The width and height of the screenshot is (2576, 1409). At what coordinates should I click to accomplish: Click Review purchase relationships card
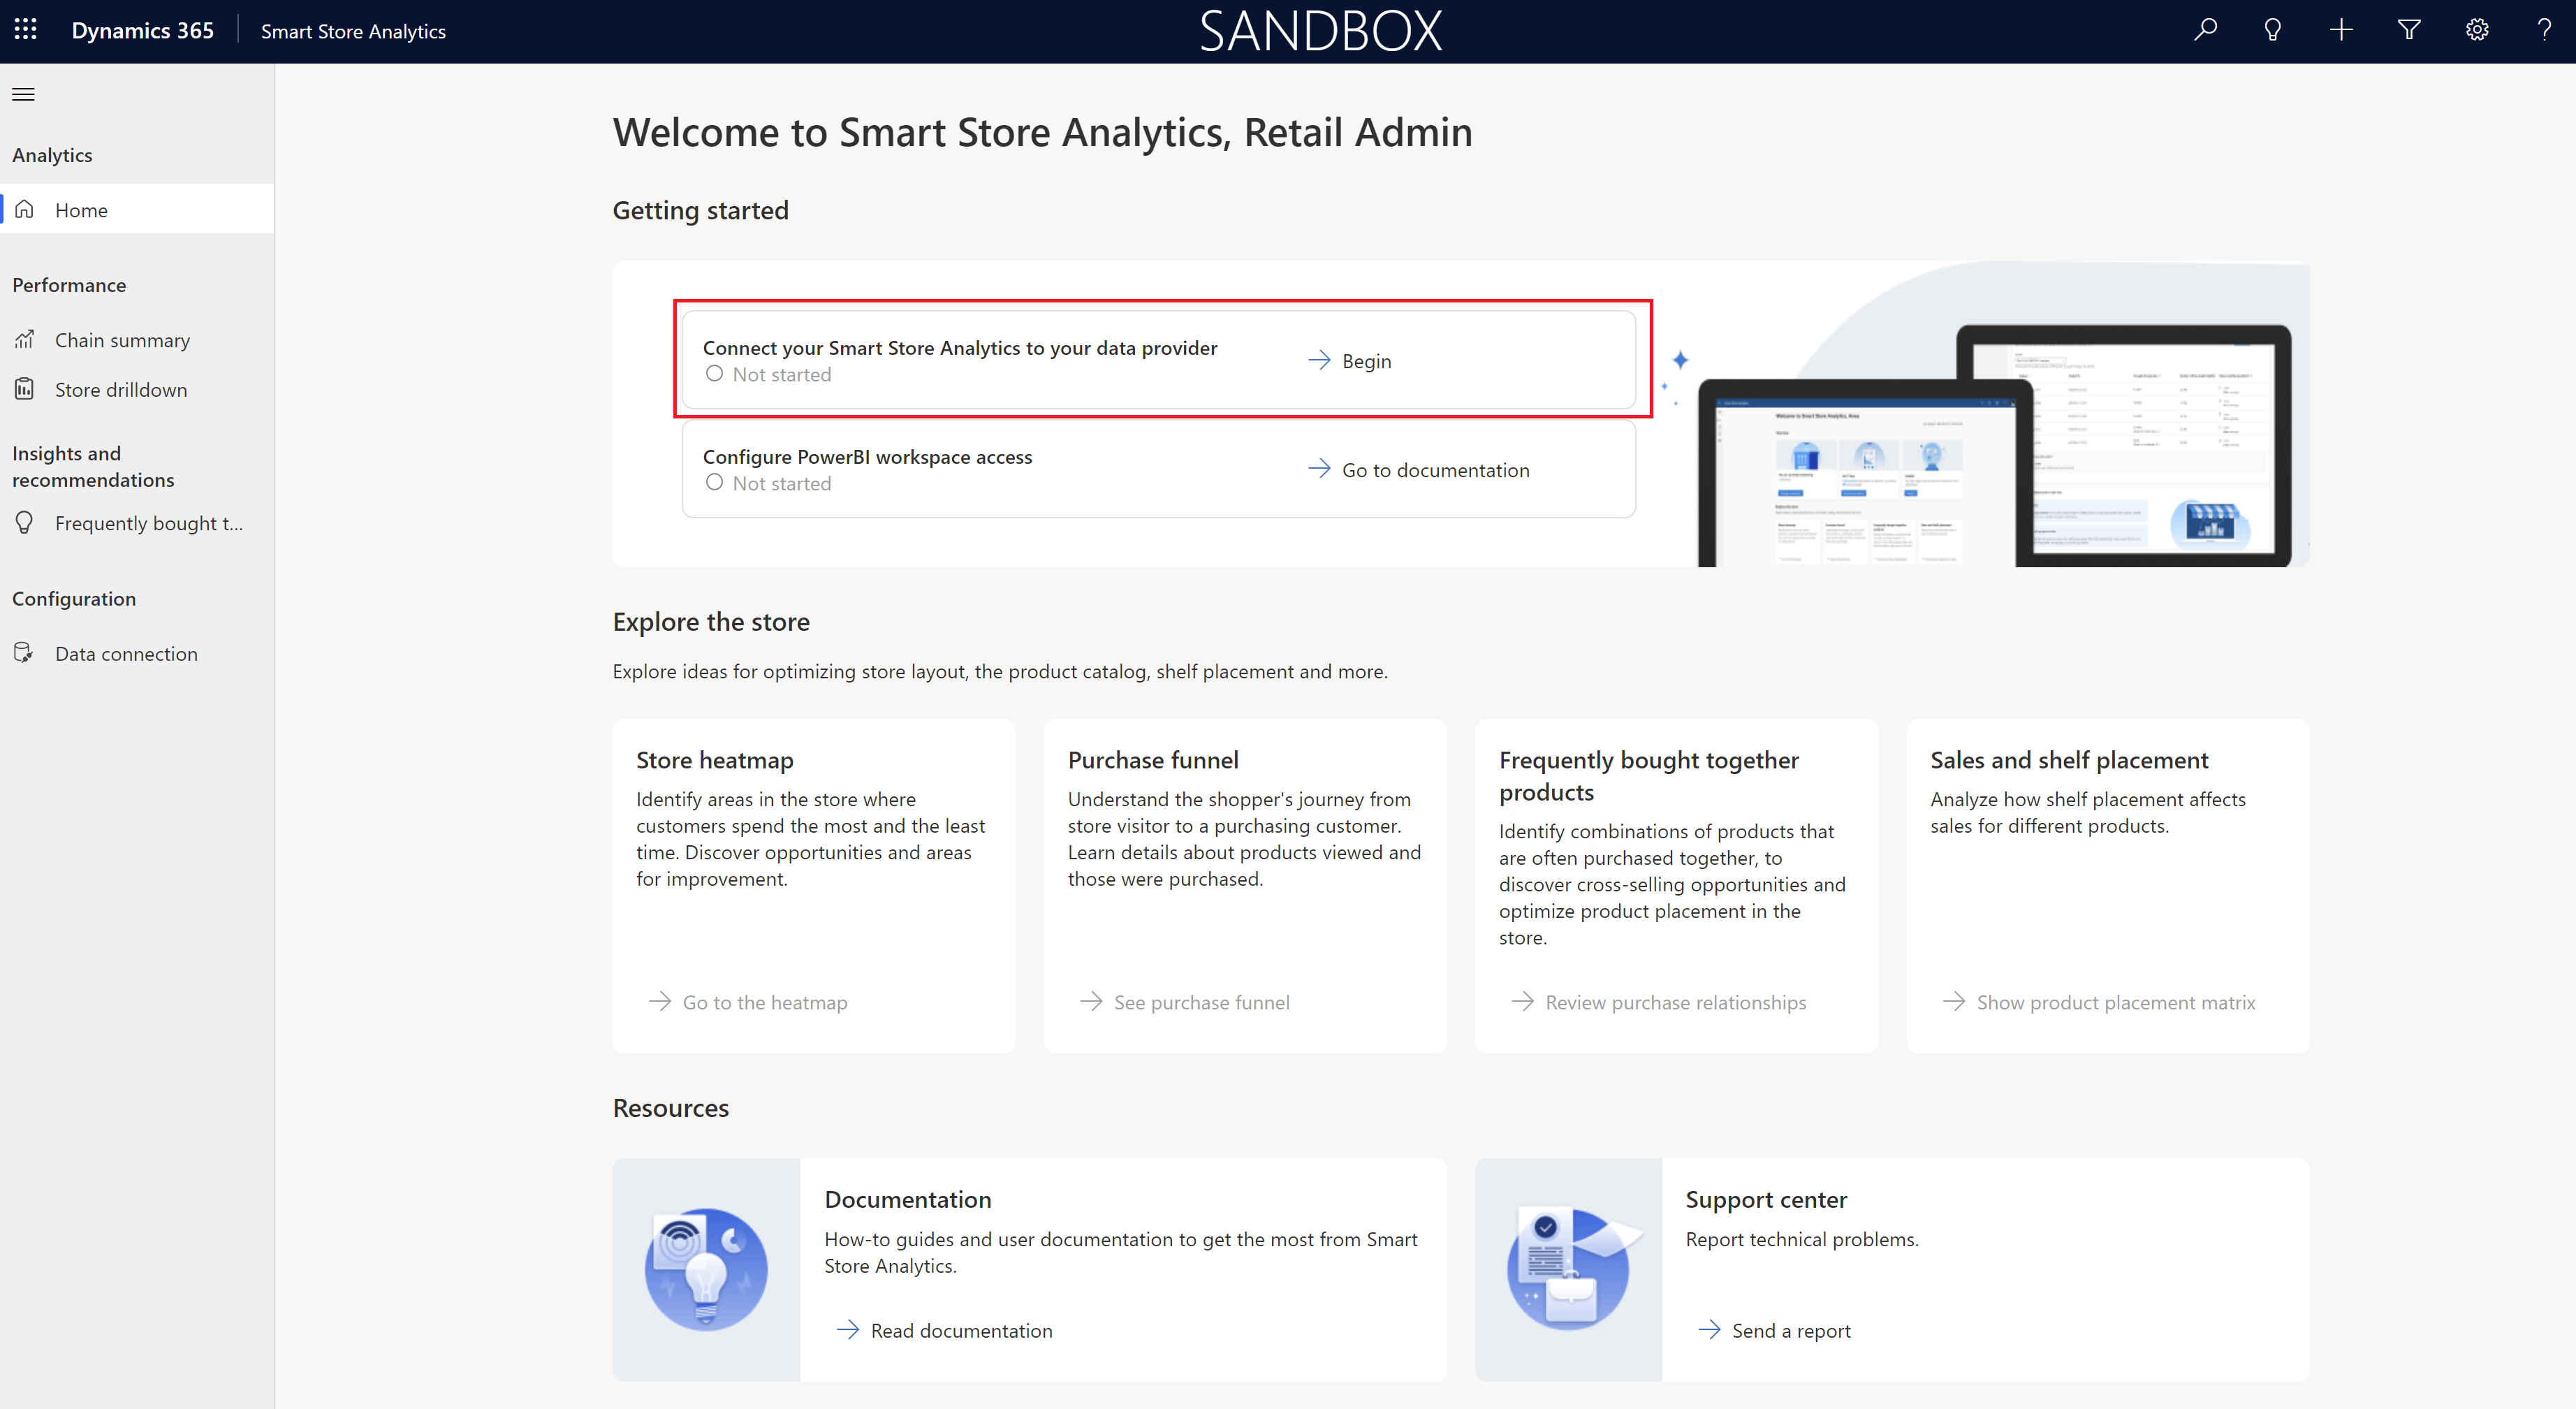coord(1671,1001)
